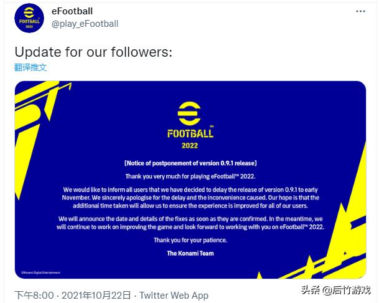Viewport: 379px width, 303px height.
Task: Click the "Thank you very much for playing" line
Action: [x=189, y=176]
